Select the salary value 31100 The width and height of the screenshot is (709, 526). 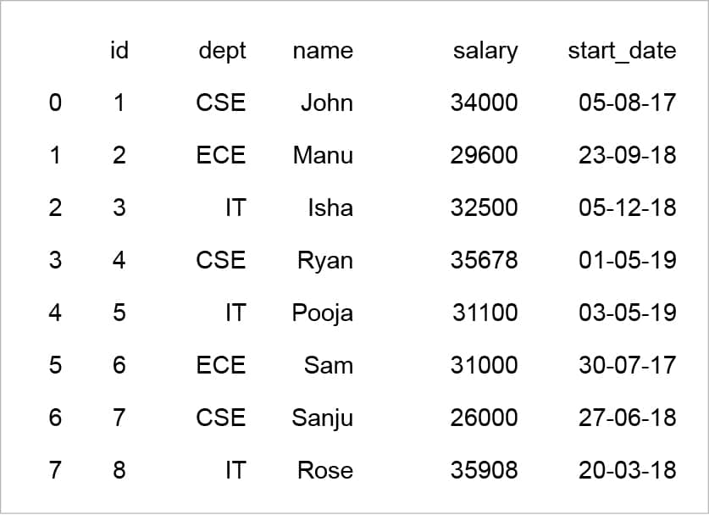pyautogui.click(x=485, y=313)
